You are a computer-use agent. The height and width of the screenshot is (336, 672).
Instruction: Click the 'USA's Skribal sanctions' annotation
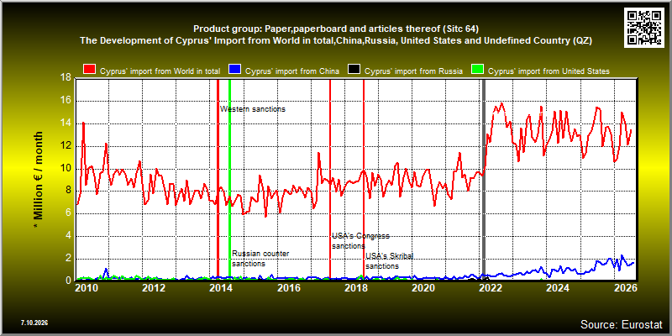coord(390,261)
